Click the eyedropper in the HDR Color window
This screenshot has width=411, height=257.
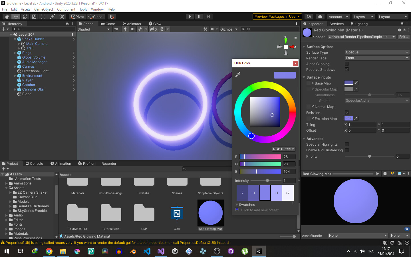(x=237, y=74)
